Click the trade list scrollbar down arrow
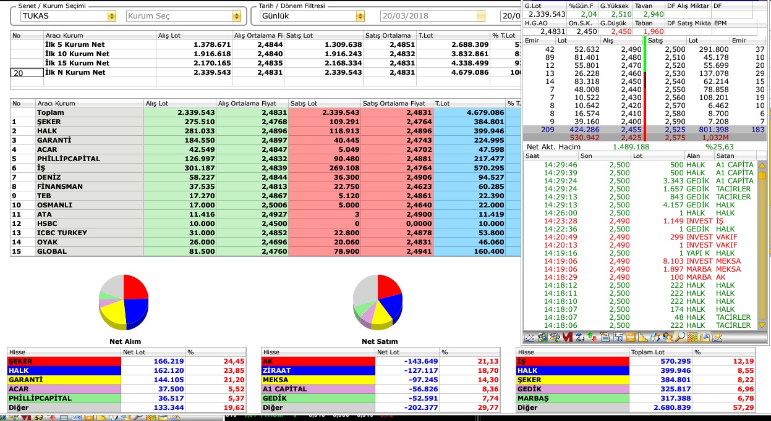771x421 pixels. click(761, 325)
